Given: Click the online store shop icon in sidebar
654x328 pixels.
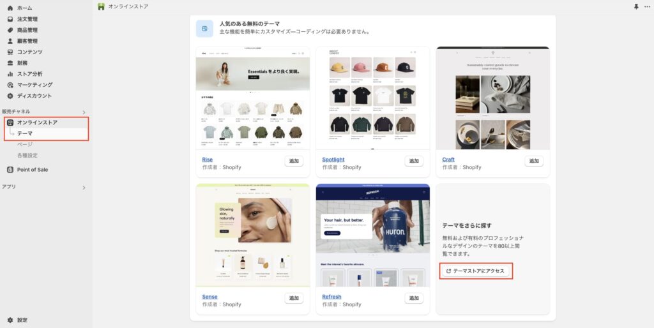Looking at the screenshot, I should tap(10, 123).
